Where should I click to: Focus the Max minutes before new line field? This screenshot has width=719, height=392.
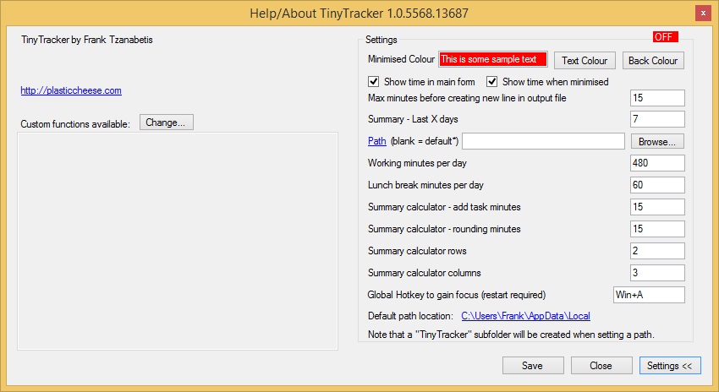[657, 98]
